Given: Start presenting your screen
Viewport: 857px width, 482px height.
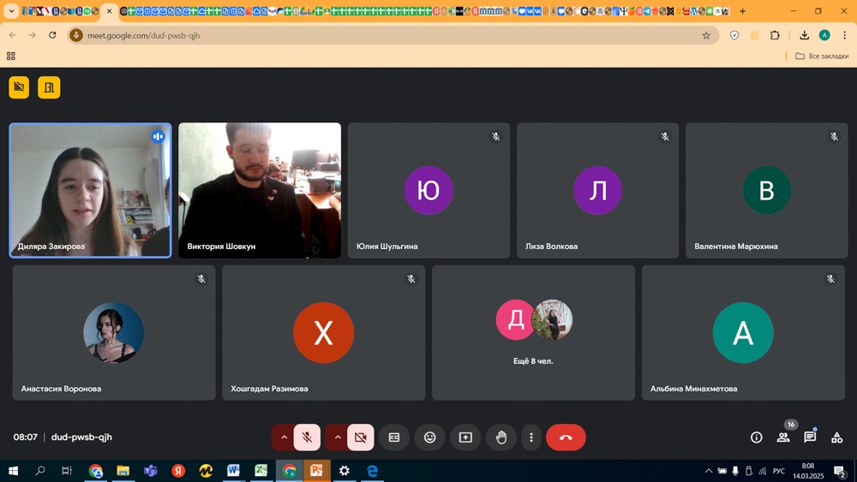Looking at the screenshot, I should click(x=465, y=437).
